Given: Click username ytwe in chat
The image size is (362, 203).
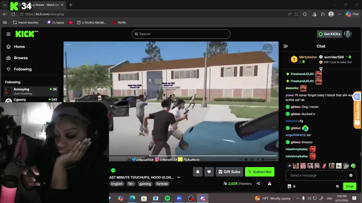Looking at the screenshot, I should pos(289,95).
